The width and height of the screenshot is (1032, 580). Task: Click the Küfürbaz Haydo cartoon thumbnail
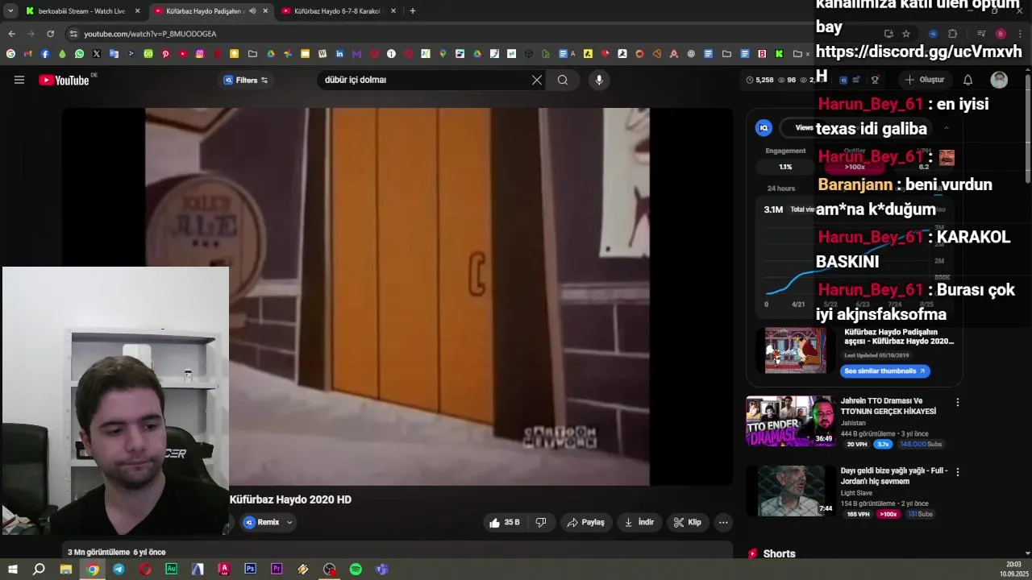click(x=795, y=350)
